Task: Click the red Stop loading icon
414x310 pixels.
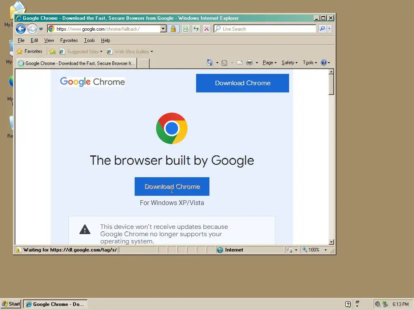Action: pyautogui.click(x=207, y=29)
